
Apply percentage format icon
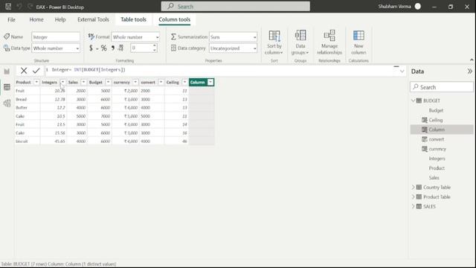pyautogui.click(x=104, y=48)
